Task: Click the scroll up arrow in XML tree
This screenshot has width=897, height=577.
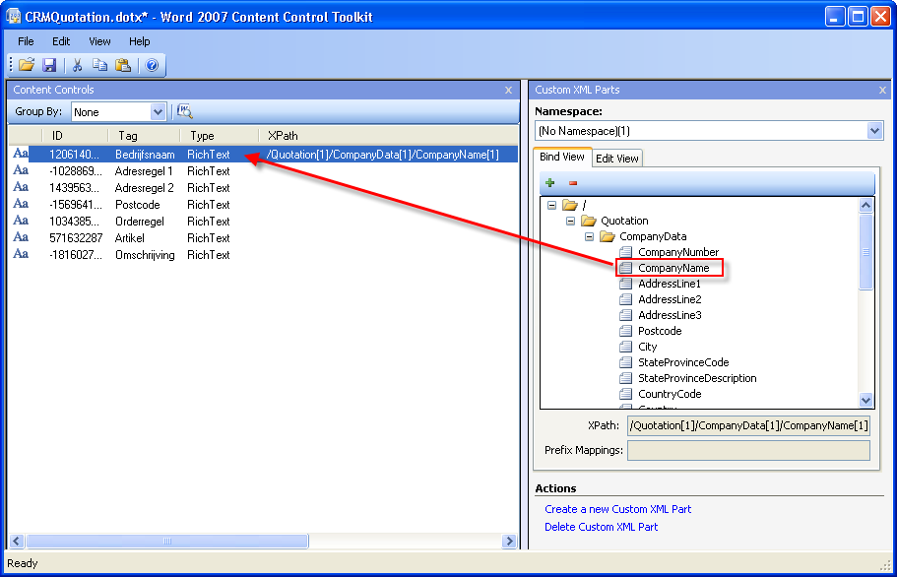Action: [865, 205]
